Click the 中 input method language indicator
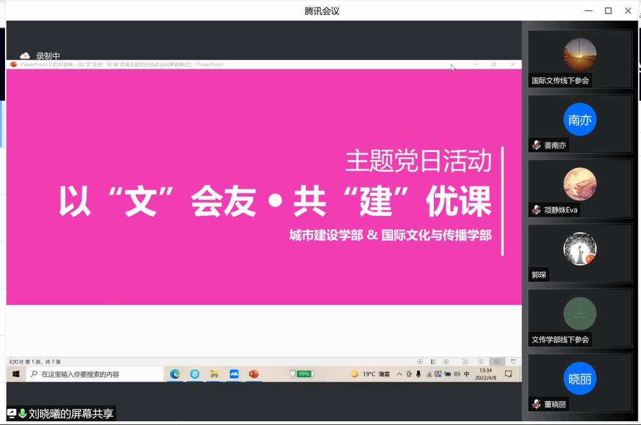Viewport: 641px width, 425px height. pos(466,374)
